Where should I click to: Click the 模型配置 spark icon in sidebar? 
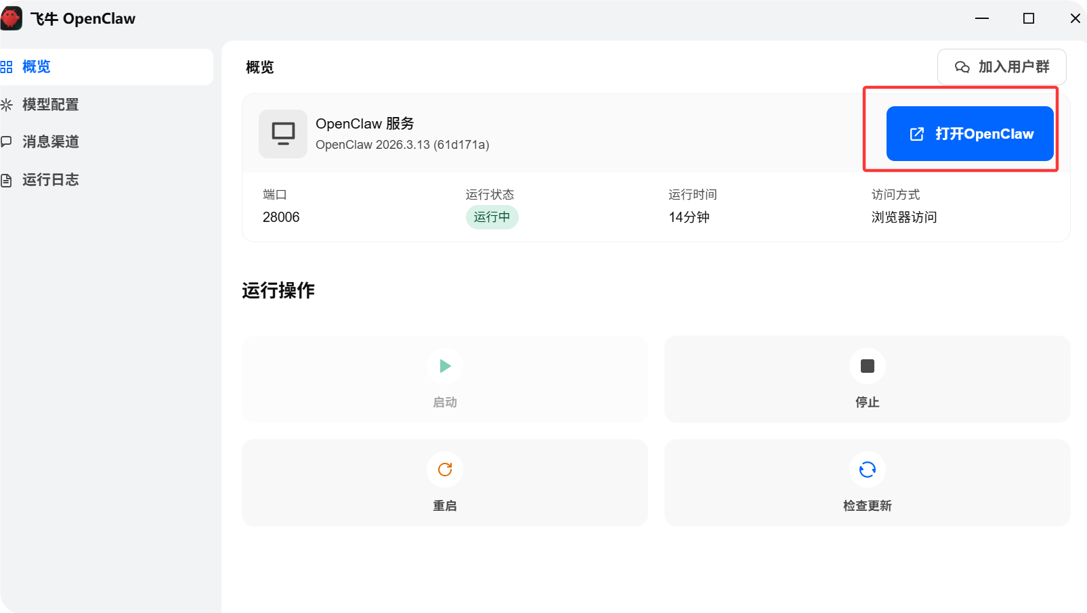(x=7, y=104)
